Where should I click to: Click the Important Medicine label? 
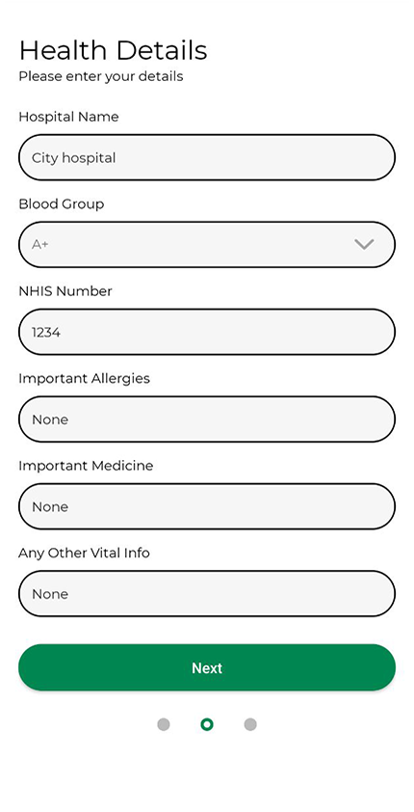pyautogui.click(x=86, y=466)
